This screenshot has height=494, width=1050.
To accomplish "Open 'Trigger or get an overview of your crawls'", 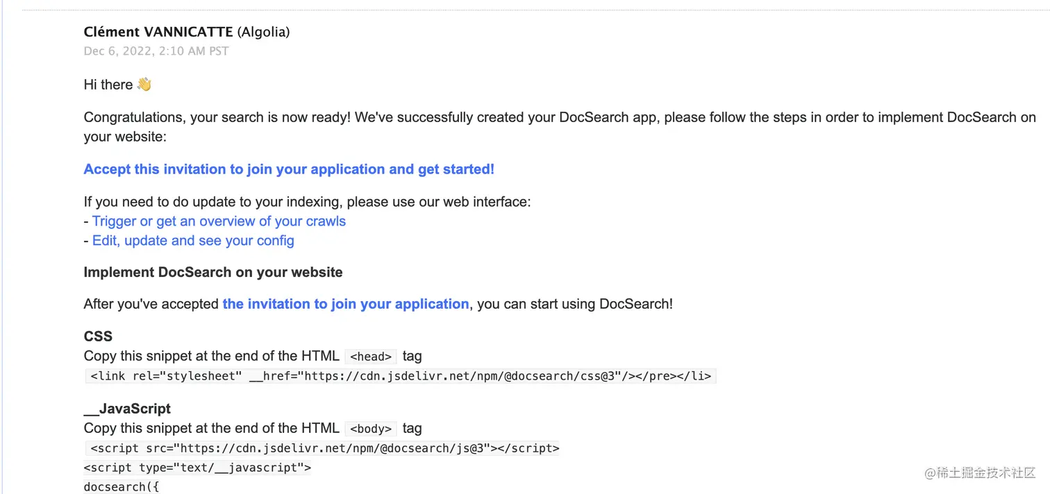I will tap(219, 221).
